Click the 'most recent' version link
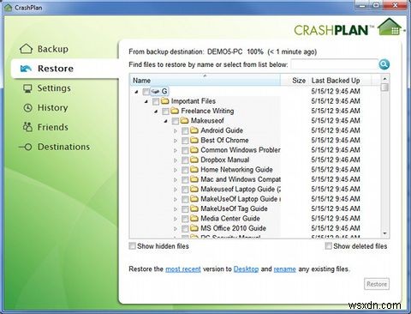 click(183, 269)
